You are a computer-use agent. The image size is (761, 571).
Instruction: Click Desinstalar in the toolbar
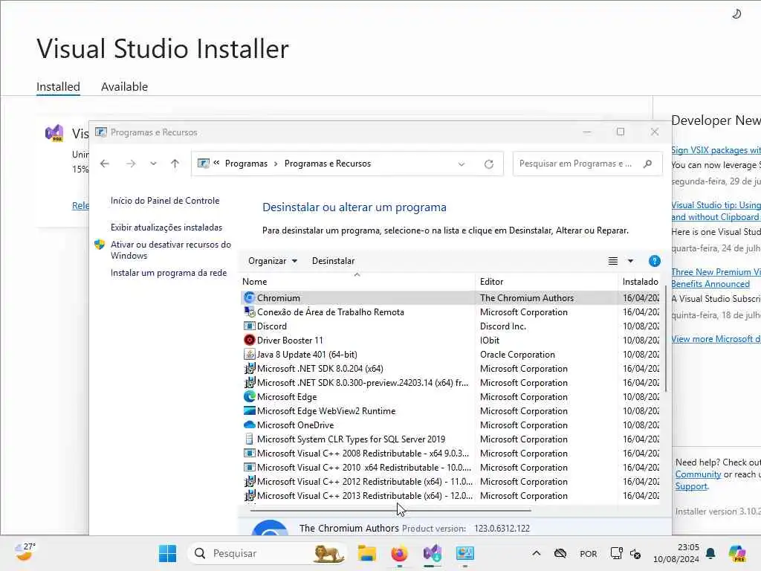tap(333, 261)
